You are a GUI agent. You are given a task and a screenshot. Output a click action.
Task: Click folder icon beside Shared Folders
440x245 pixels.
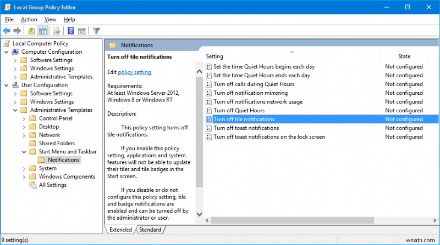point(33,143)
